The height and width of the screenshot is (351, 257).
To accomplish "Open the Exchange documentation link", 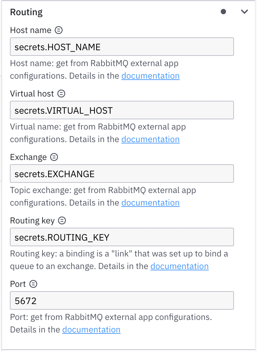I will point(150,203).
